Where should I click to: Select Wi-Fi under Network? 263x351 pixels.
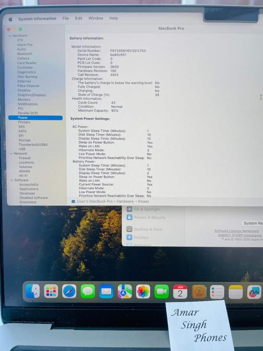tap(23, 175)
